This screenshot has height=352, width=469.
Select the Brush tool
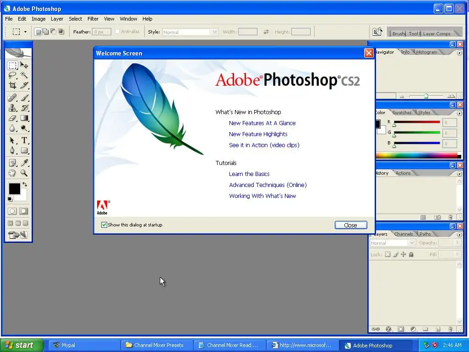24,98
